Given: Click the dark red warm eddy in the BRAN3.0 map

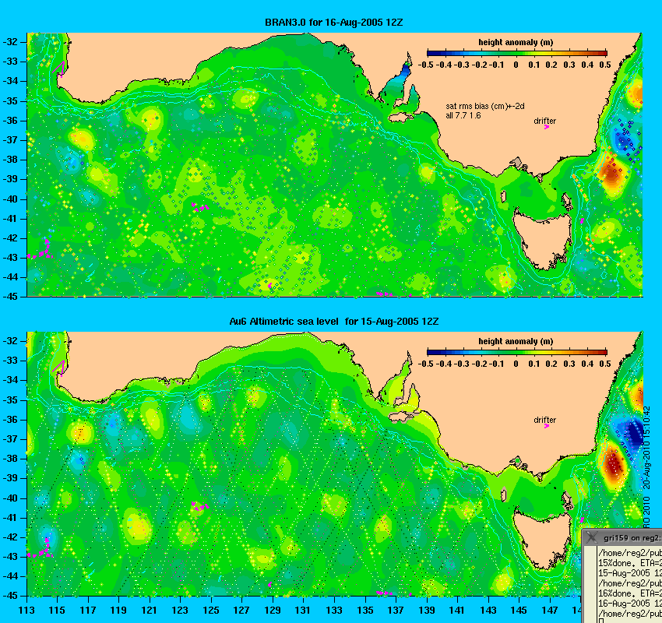Looking at the screenshot, I should tap(611, 172).
